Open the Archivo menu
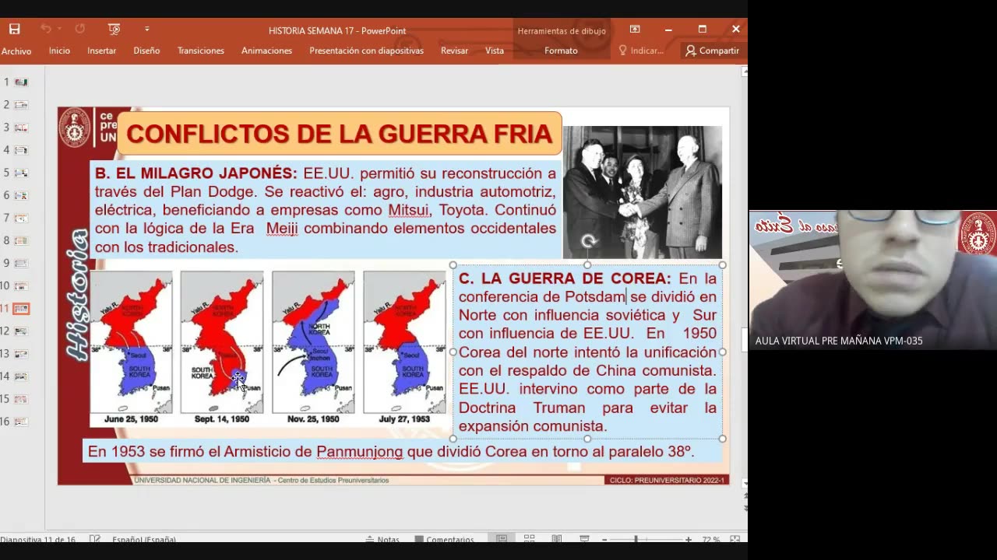This screenshot has height=560, width=997. (x=16, y=51)
